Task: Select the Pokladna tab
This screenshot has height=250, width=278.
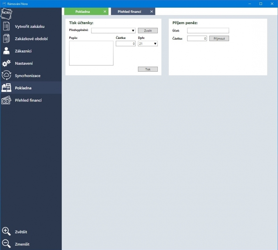Action: (x=83, y=11)
